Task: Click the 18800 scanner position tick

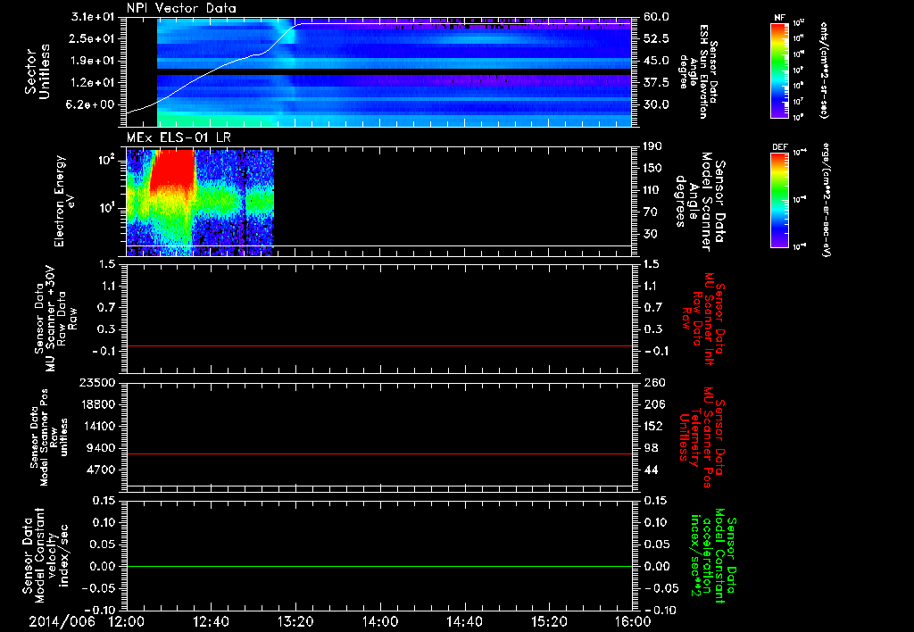Action: coord(96,404)
